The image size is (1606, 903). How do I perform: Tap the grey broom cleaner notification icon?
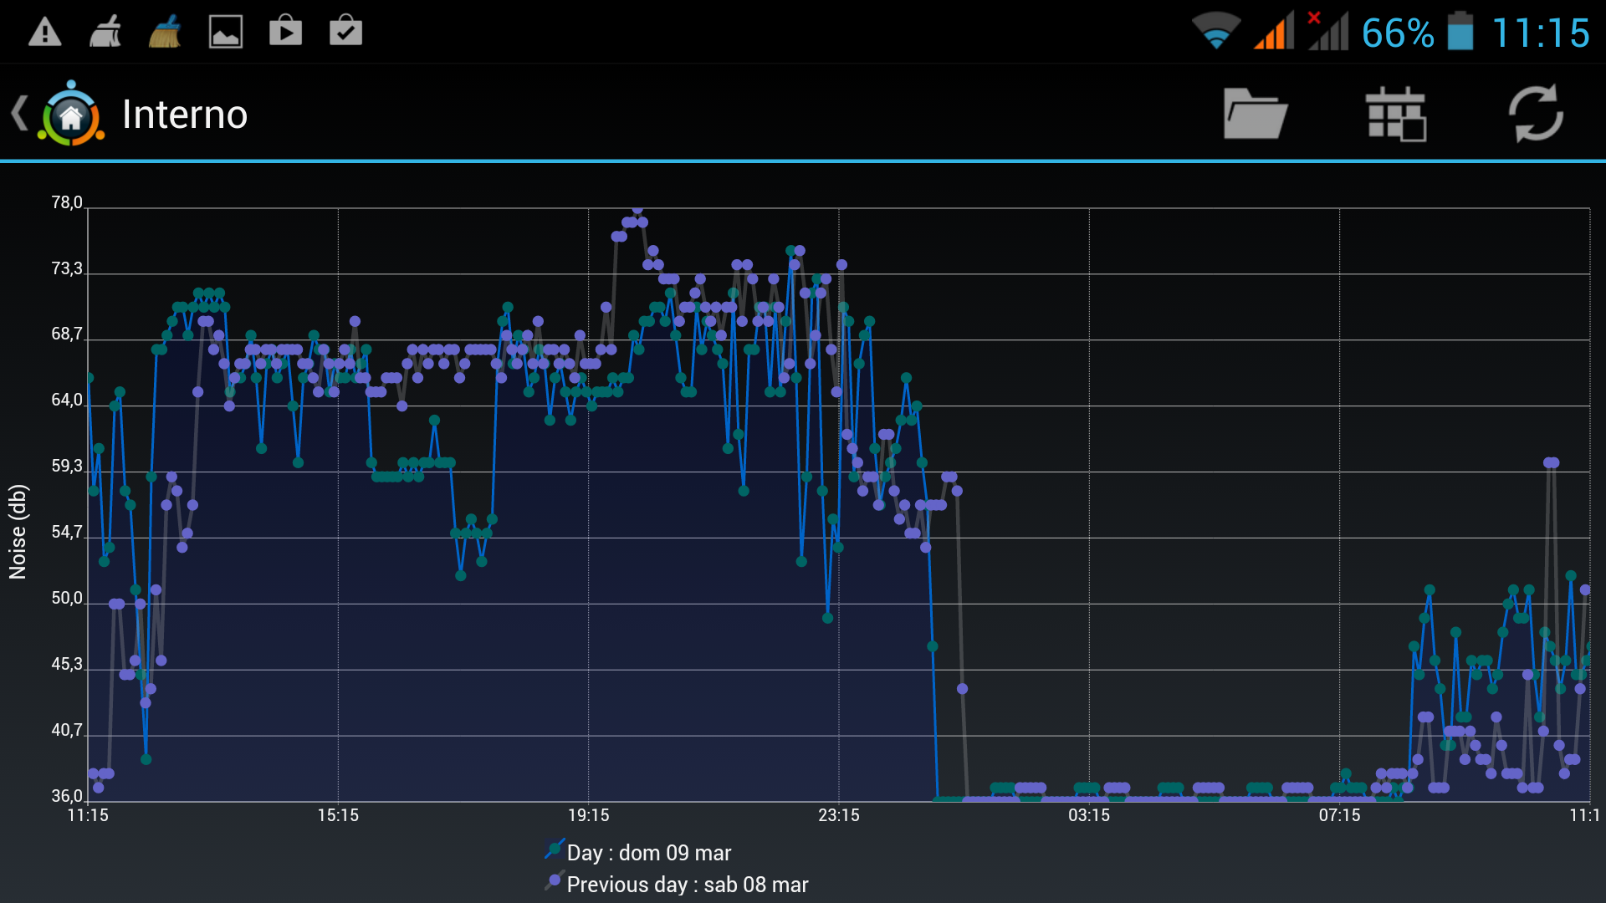105,33
